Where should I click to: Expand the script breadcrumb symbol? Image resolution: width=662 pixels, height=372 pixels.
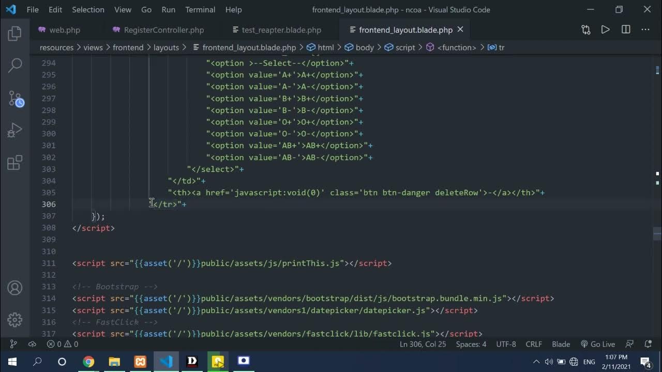click(x=400, y=47)
